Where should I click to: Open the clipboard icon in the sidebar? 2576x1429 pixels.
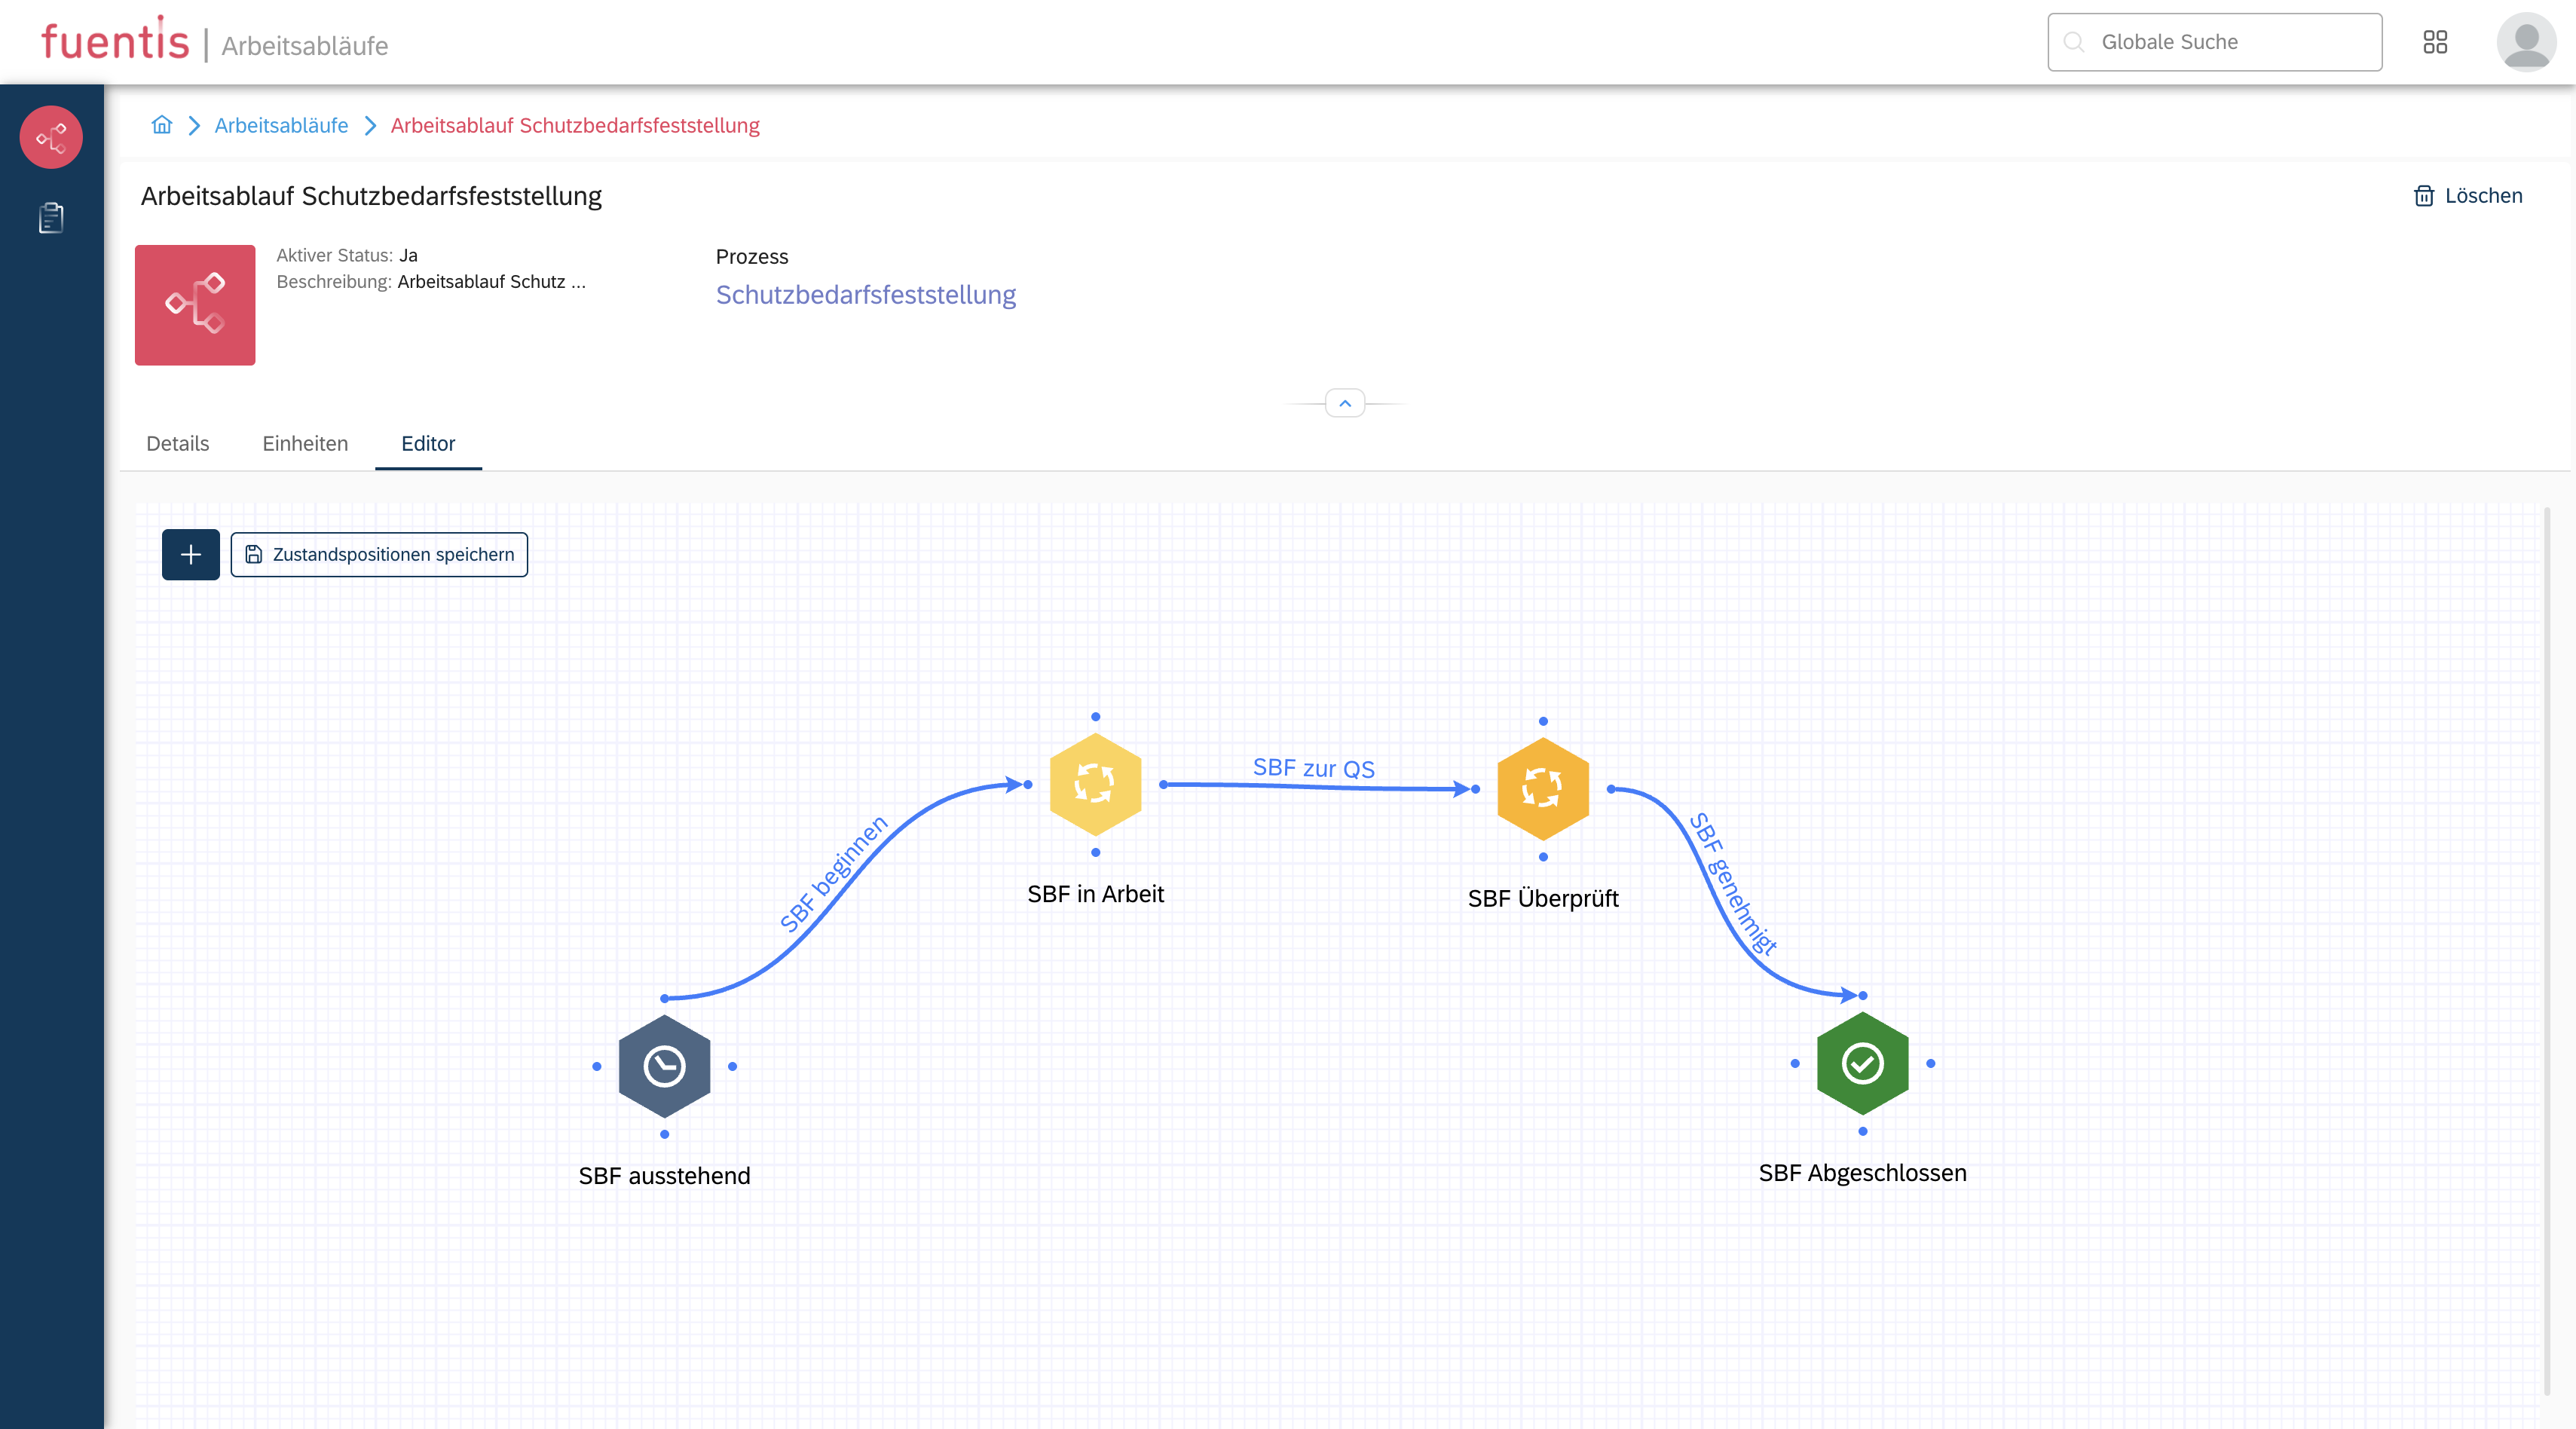point(51,217)
